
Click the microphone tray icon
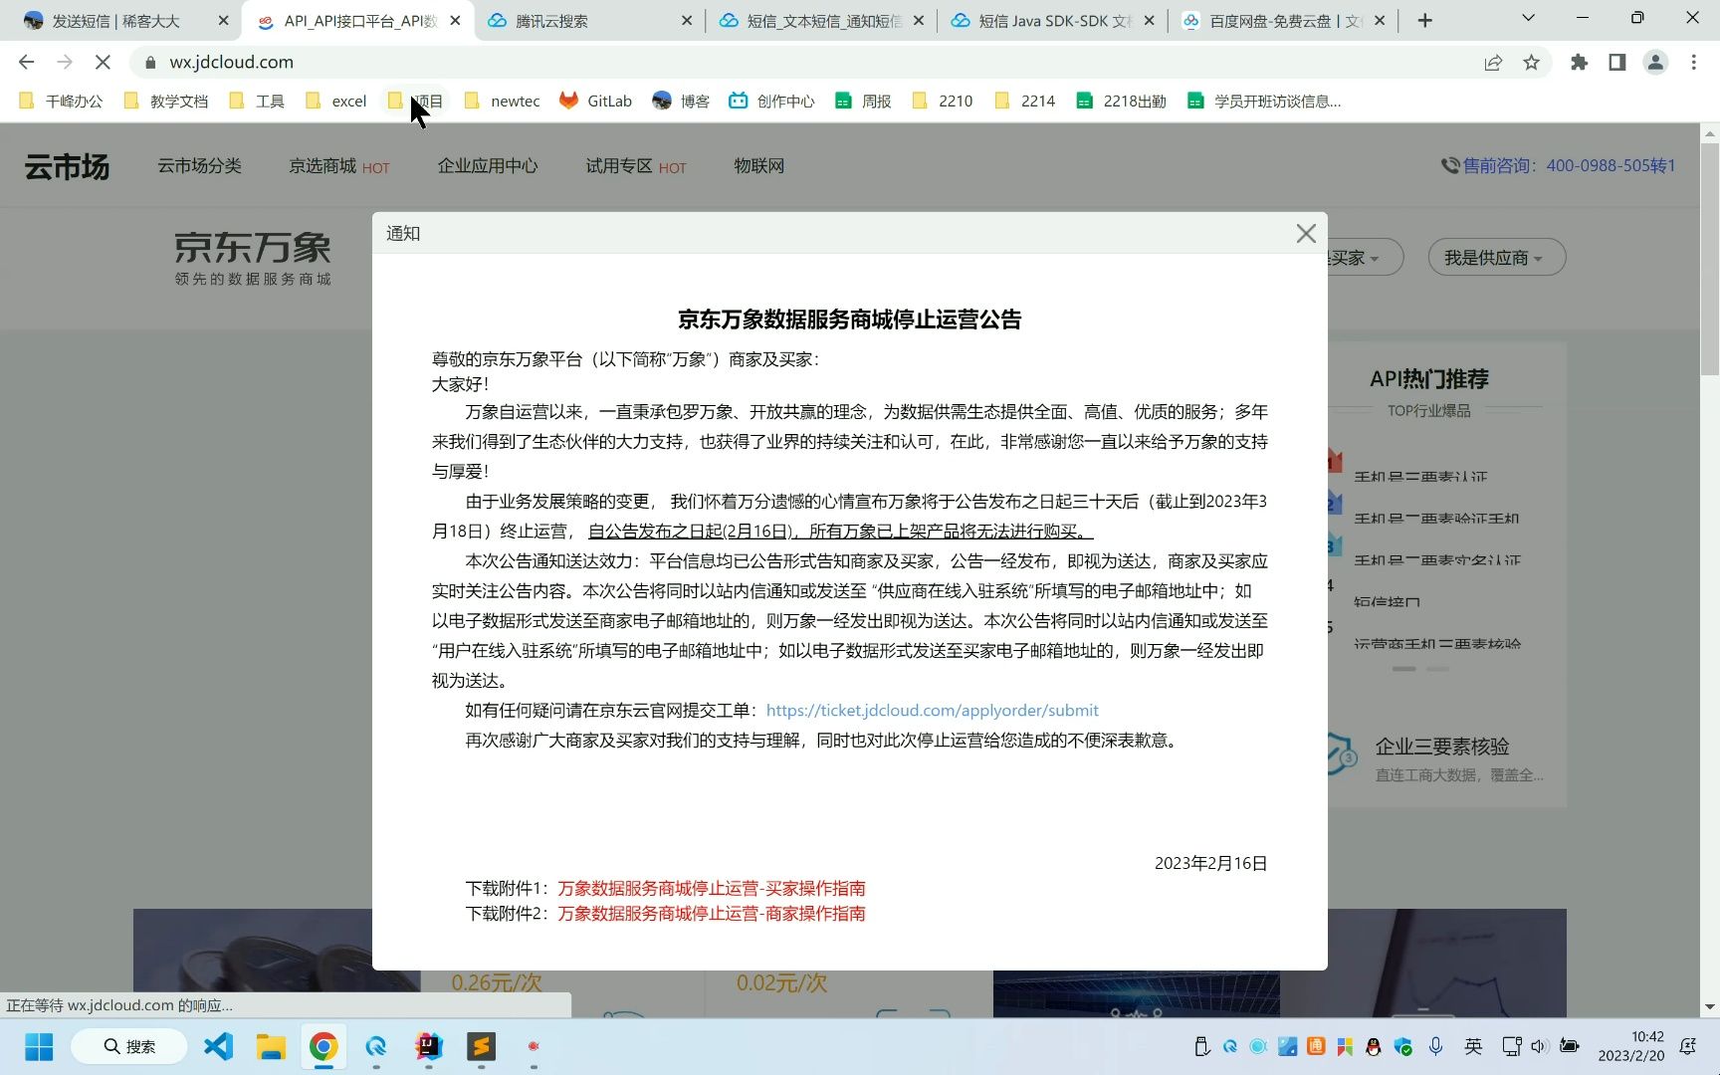point(1435,1046)
